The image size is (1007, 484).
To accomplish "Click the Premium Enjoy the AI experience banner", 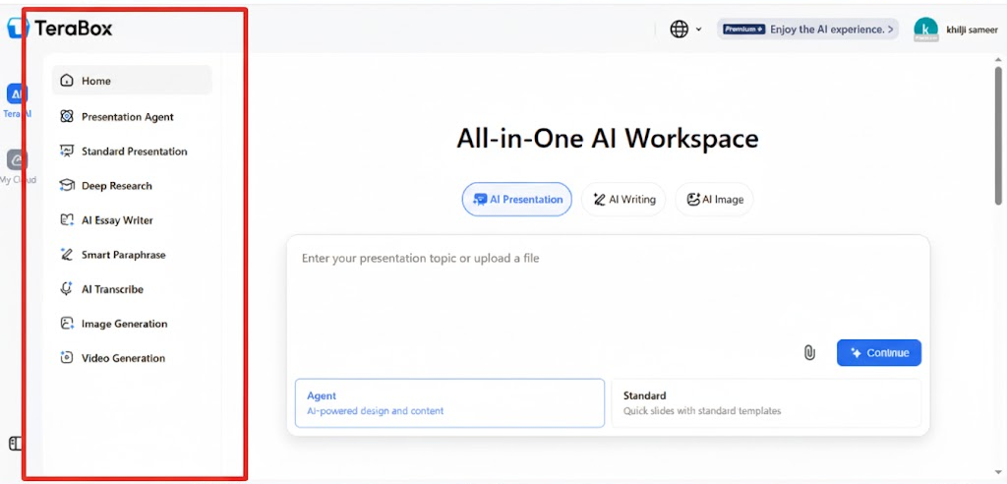I will tap(808, 29).
